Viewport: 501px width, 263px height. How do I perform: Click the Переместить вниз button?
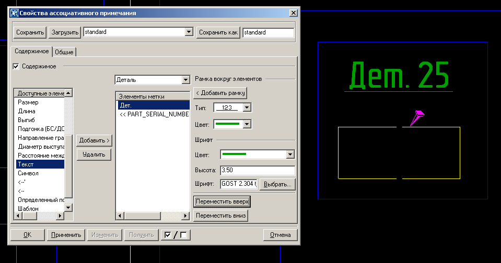[221, 216]
